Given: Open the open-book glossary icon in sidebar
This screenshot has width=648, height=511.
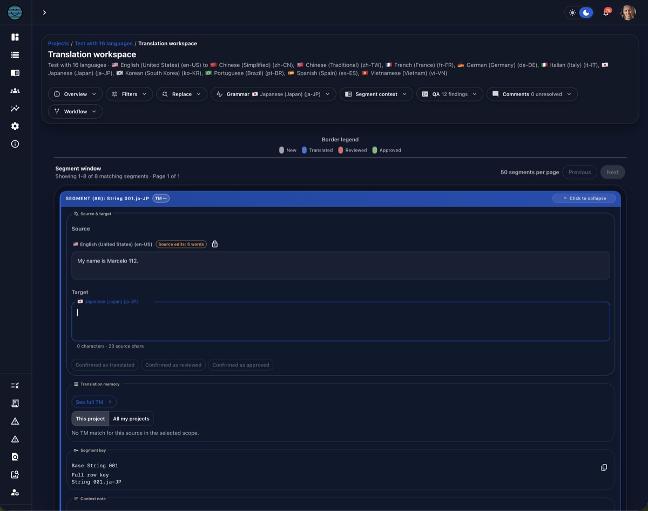Looking at the screenshot, I should pos(15,73).
